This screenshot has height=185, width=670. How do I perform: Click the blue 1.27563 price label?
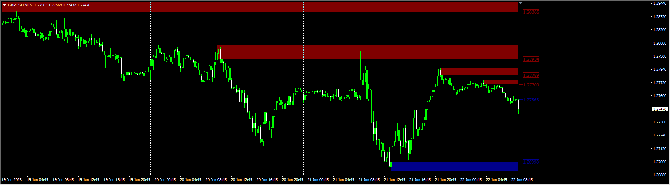pyautogui.click(x=531, y=100)
